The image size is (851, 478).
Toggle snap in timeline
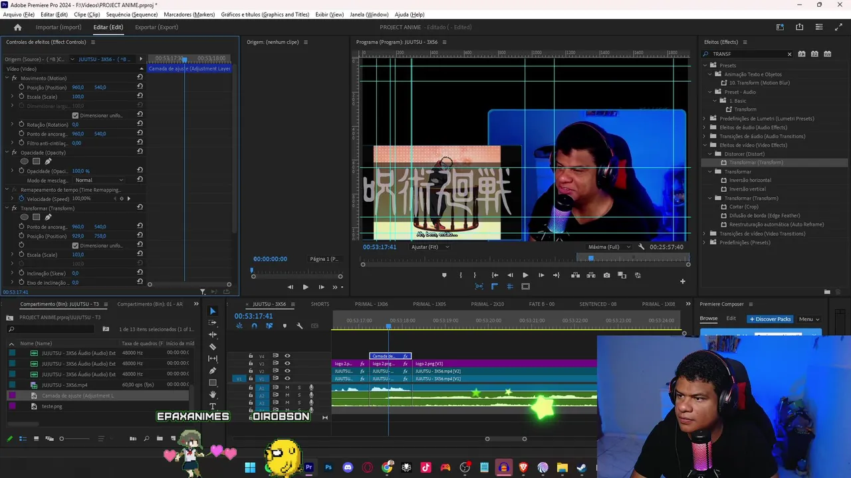[254, 326]
